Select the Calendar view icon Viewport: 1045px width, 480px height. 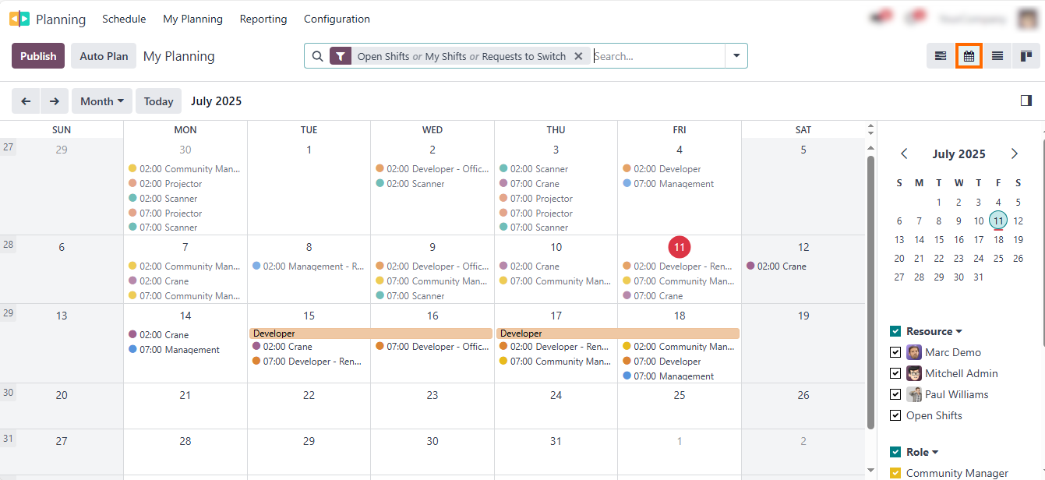coord(969,55)
